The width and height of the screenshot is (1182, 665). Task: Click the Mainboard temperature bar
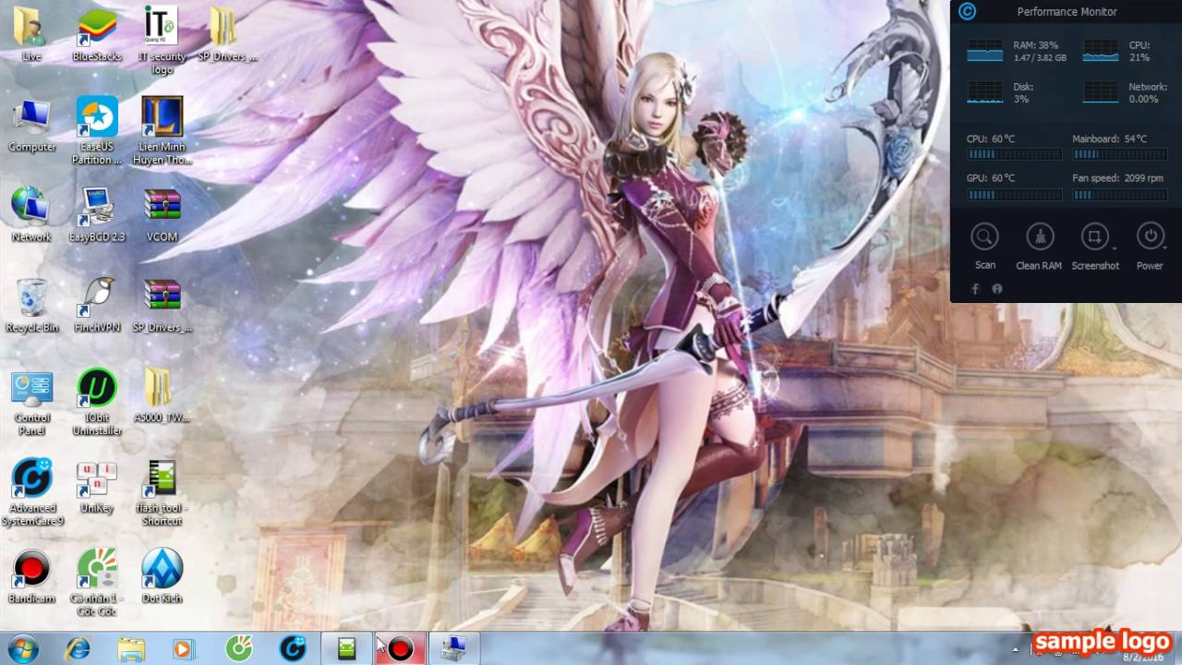[x=1119, y=155]
